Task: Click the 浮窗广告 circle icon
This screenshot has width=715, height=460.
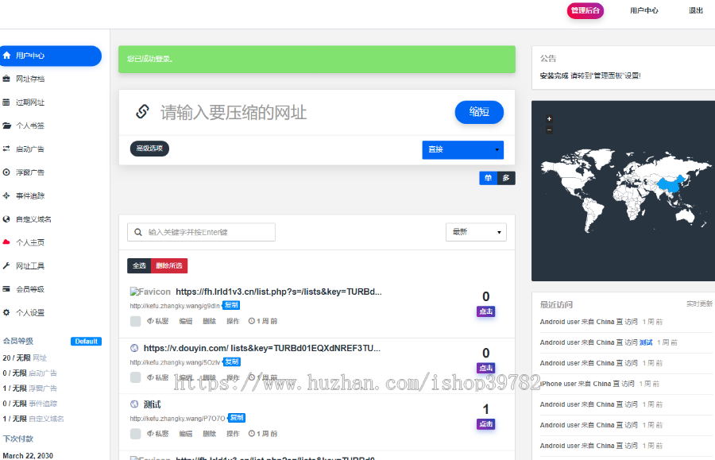Action: click(x=6, y=172)
